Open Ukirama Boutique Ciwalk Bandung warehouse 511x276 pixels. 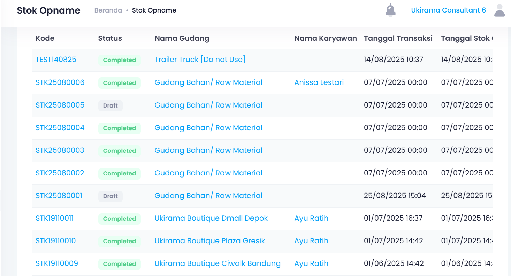click(218, 263)
